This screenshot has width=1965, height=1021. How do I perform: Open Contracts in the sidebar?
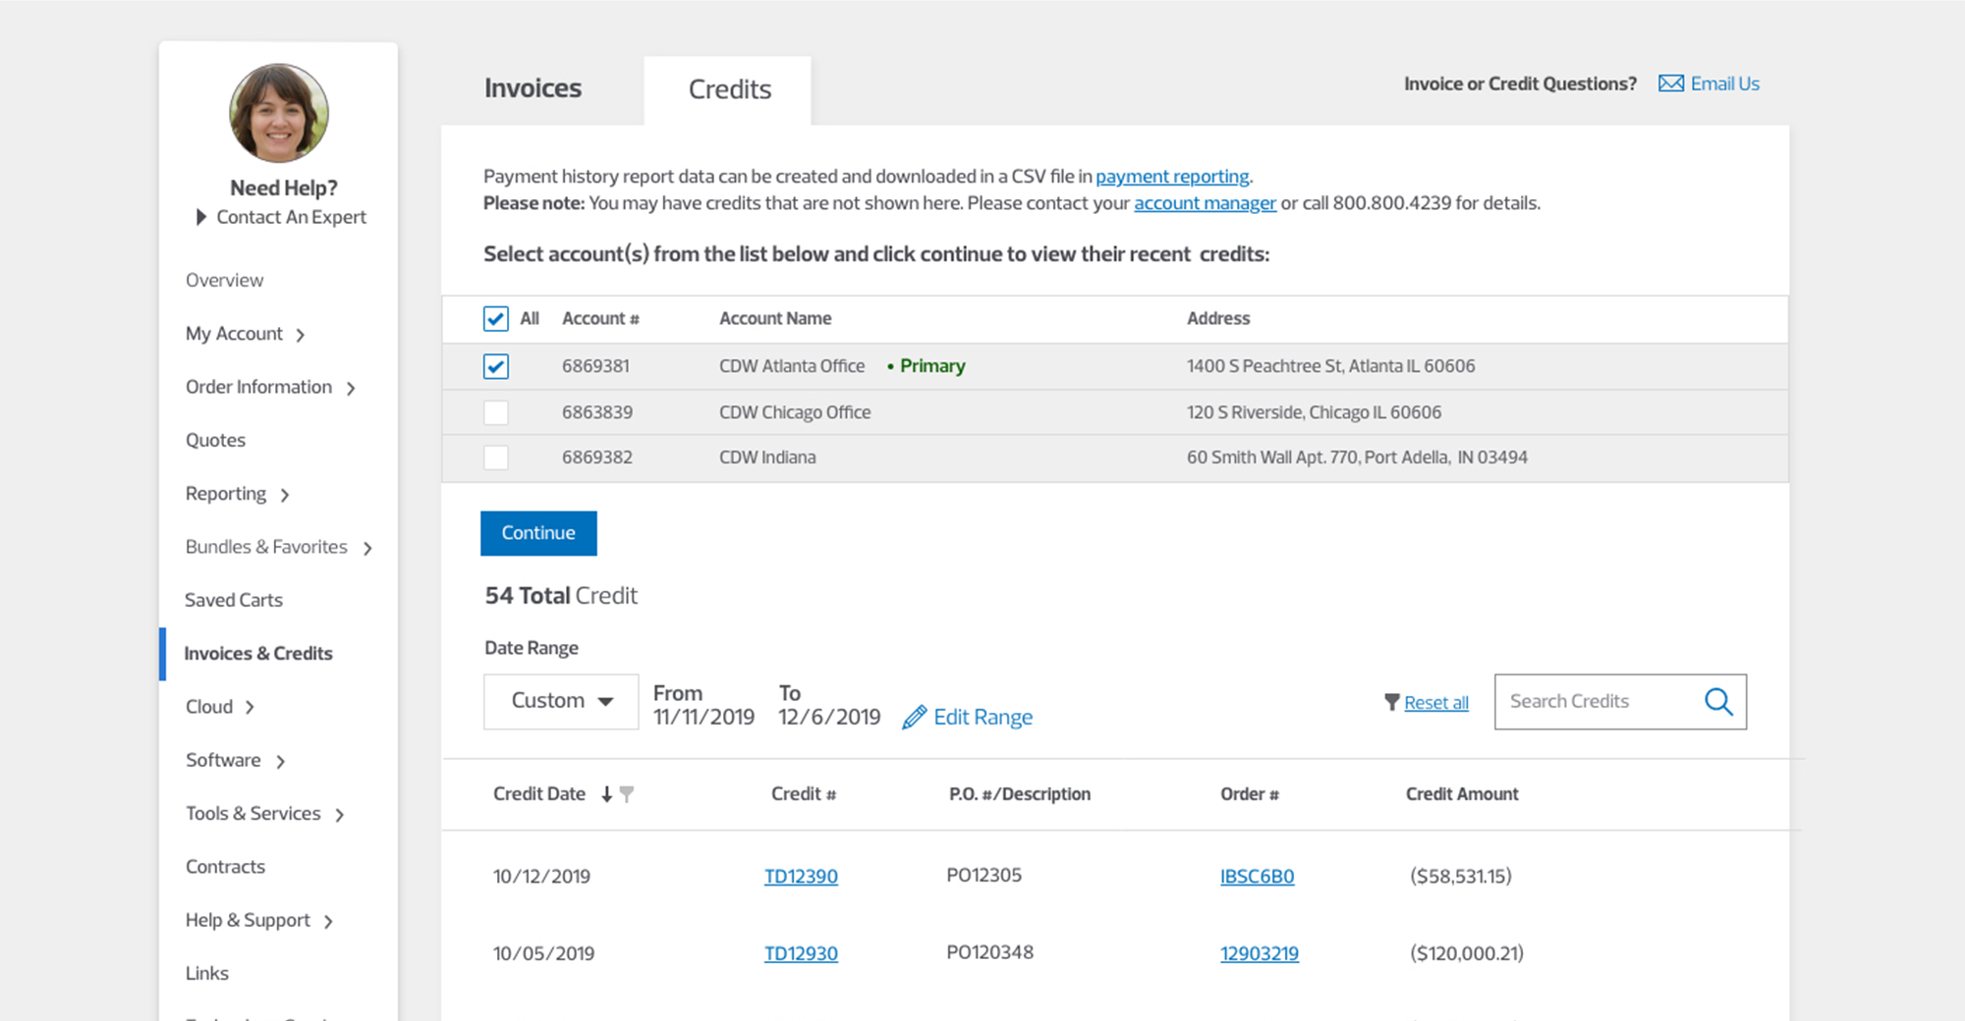click(x=225, y=867)
